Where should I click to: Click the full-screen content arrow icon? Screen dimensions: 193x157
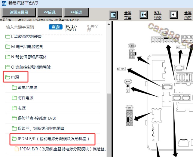[174, 15]
